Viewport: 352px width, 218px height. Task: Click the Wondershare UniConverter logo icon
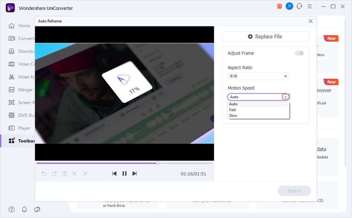[10, 8]
